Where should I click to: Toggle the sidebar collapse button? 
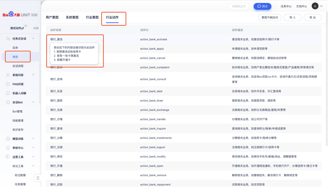click(37, 178)
